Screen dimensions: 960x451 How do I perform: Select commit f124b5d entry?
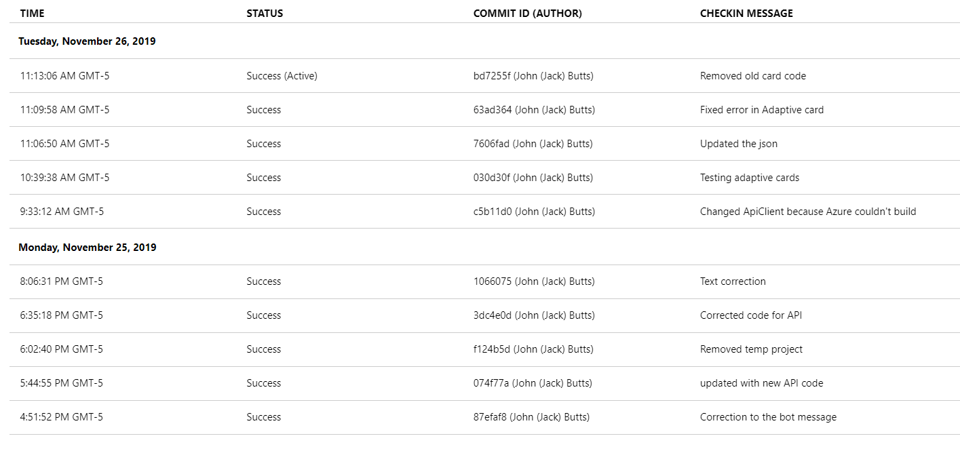tap(484, 349)
